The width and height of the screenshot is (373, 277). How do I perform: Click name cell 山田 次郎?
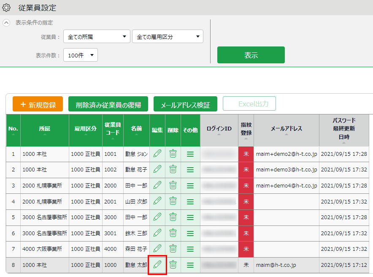coord(136,201)
